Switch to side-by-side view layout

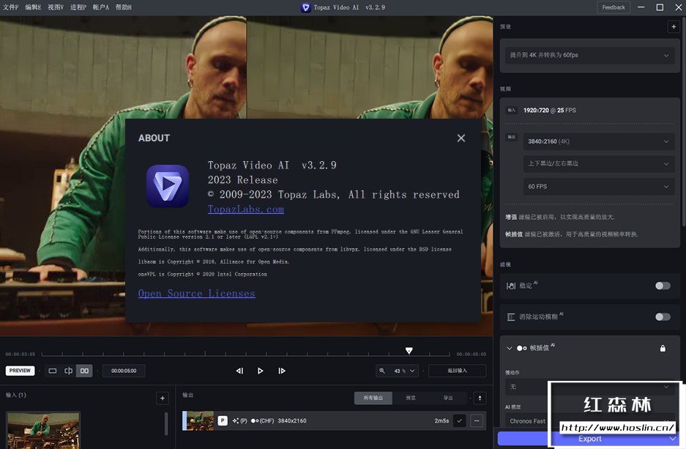[x=84, y=371]
